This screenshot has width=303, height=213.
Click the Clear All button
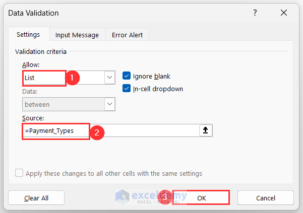[x=36, y=198]
